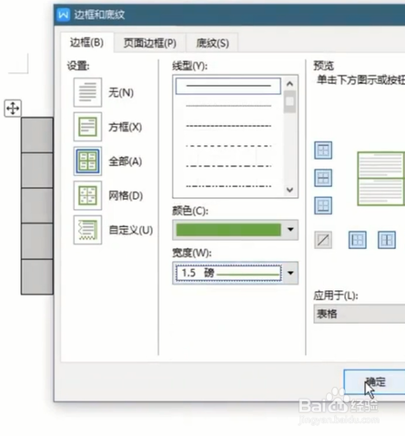405x436 pixels.
Task: Select the fine dotted line style
Action: coord(228,106)
